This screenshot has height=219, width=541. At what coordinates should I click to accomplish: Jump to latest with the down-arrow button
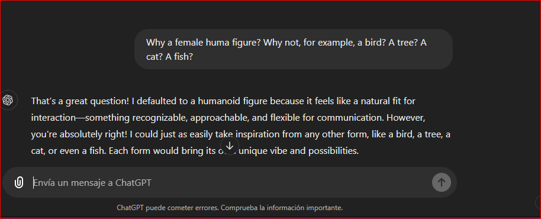click(230, 146)
